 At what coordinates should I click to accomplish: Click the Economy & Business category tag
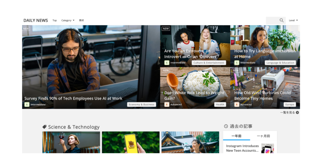click(142, 105)
